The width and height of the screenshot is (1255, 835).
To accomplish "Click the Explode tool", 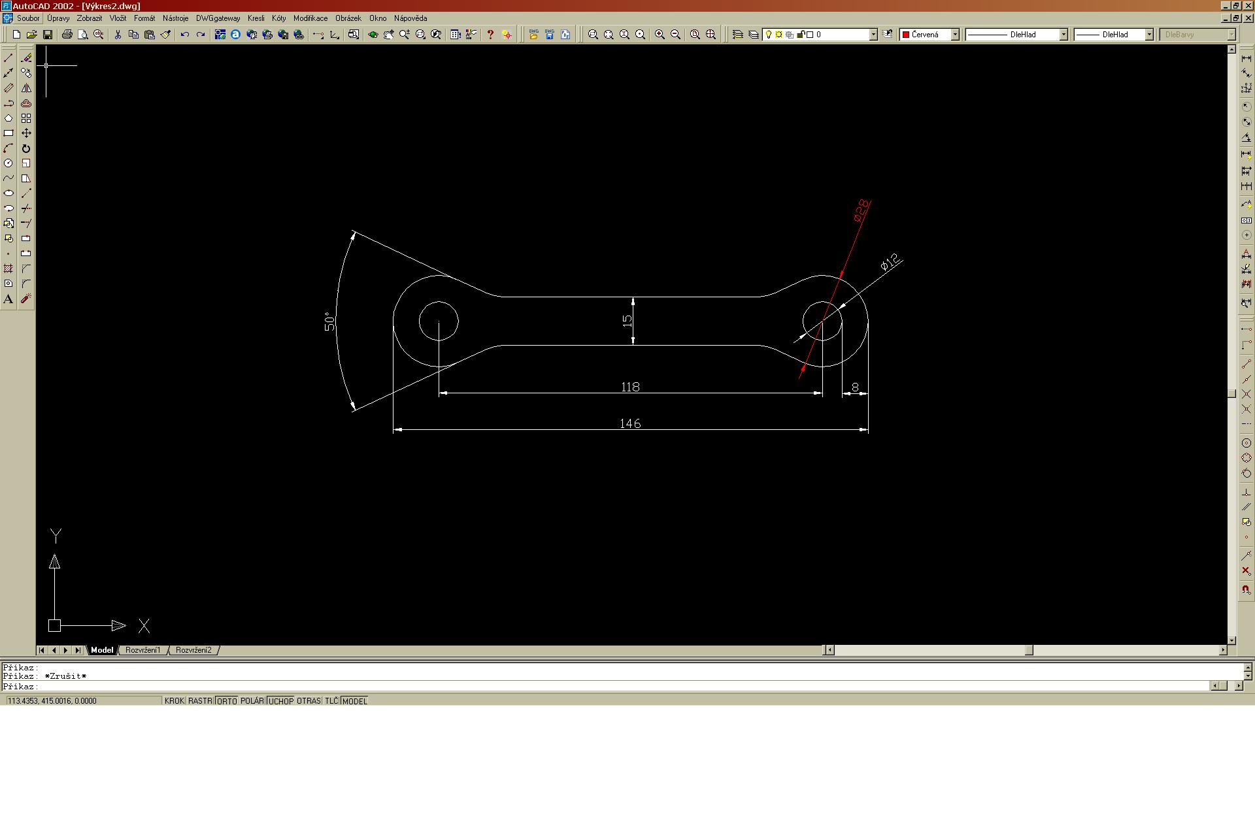I will point(26,299).
